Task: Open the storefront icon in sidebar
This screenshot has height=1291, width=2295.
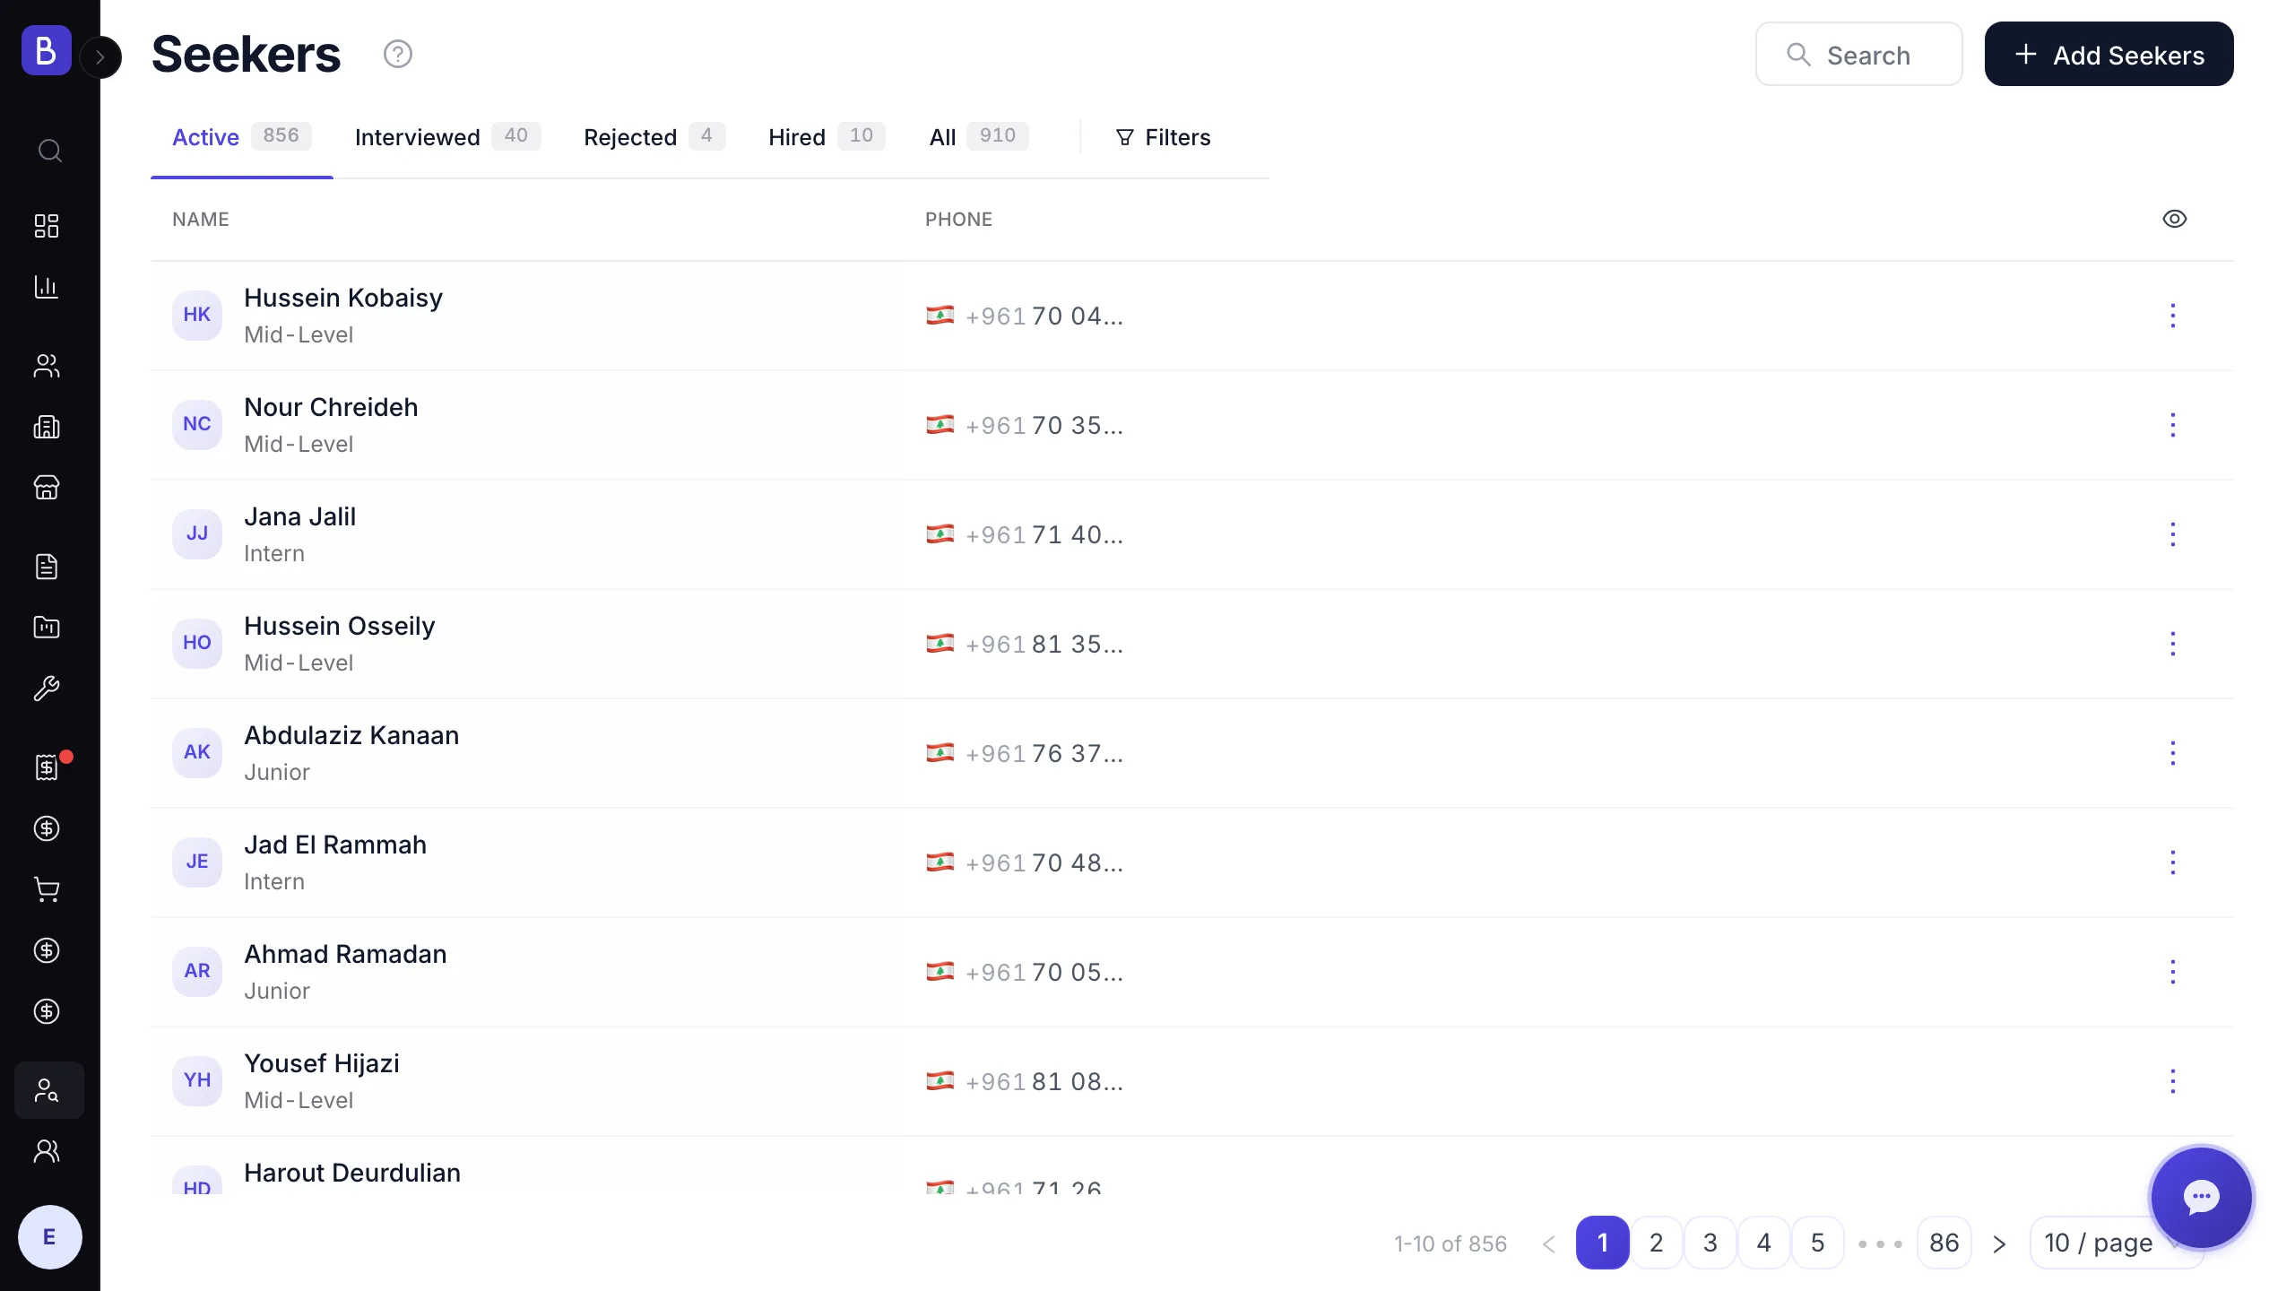Action: [x=47, y=488]
